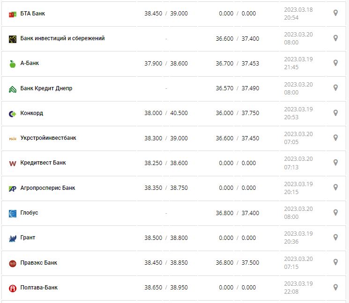Screen dimensions: 349x303
Task: Click Грант update time 2023.03.19 20:36
Action: pyautogui.click(x=298, y=238)
